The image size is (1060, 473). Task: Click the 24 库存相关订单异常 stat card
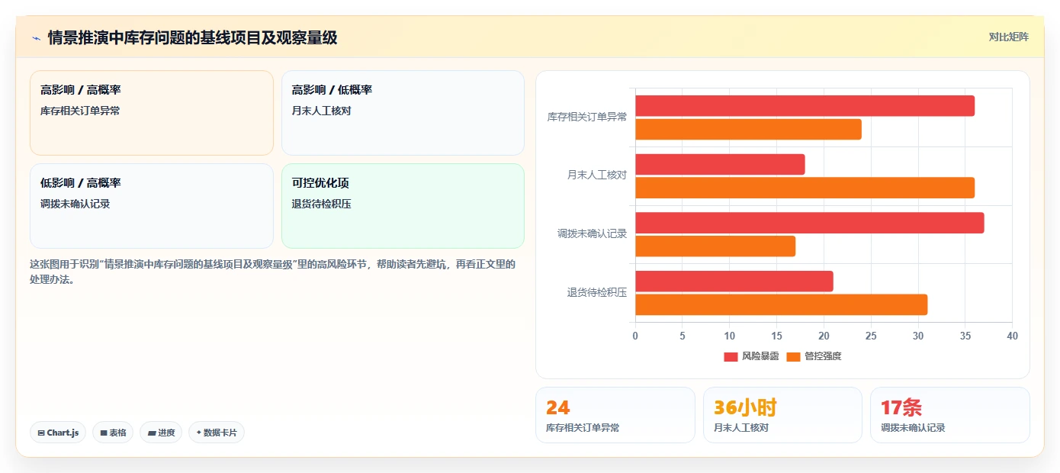615,415
